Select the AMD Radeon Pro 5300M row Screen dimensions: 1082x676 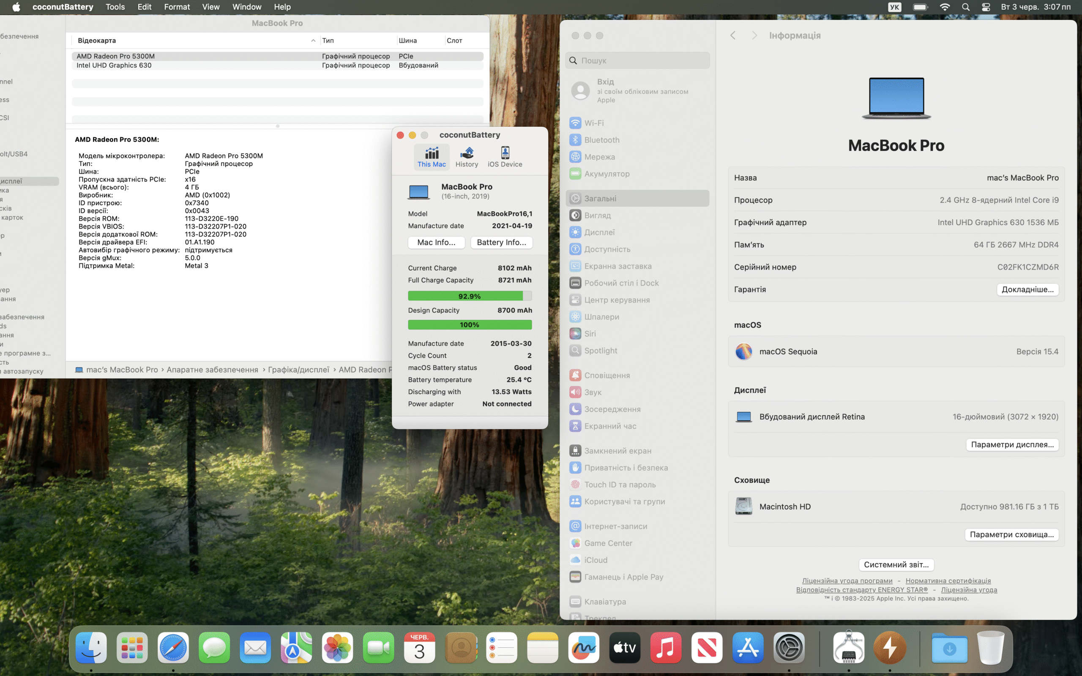pos(277,56)
